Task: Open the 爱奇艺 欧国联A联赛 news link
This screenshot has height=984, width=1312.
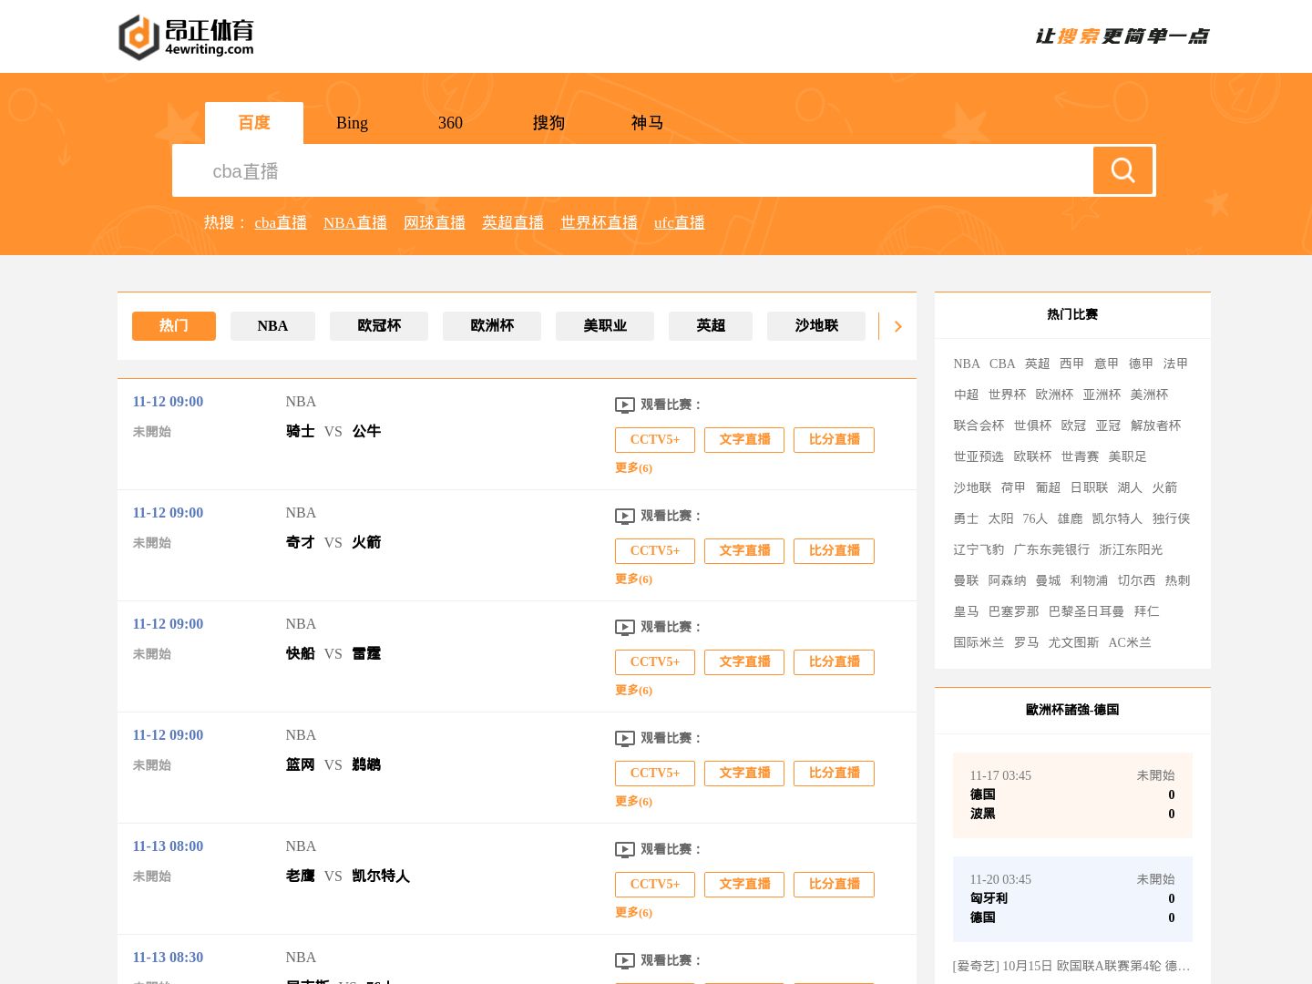Action: point(1071,966)
